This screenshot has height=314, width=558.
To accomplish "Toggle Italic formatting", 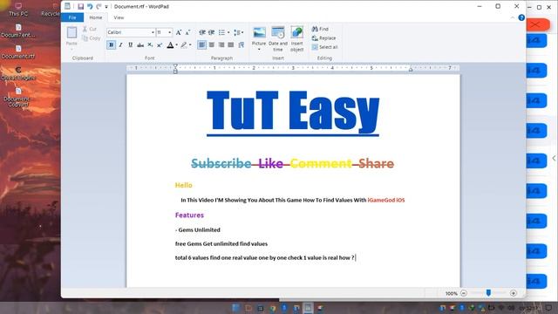I will (120, 44).
